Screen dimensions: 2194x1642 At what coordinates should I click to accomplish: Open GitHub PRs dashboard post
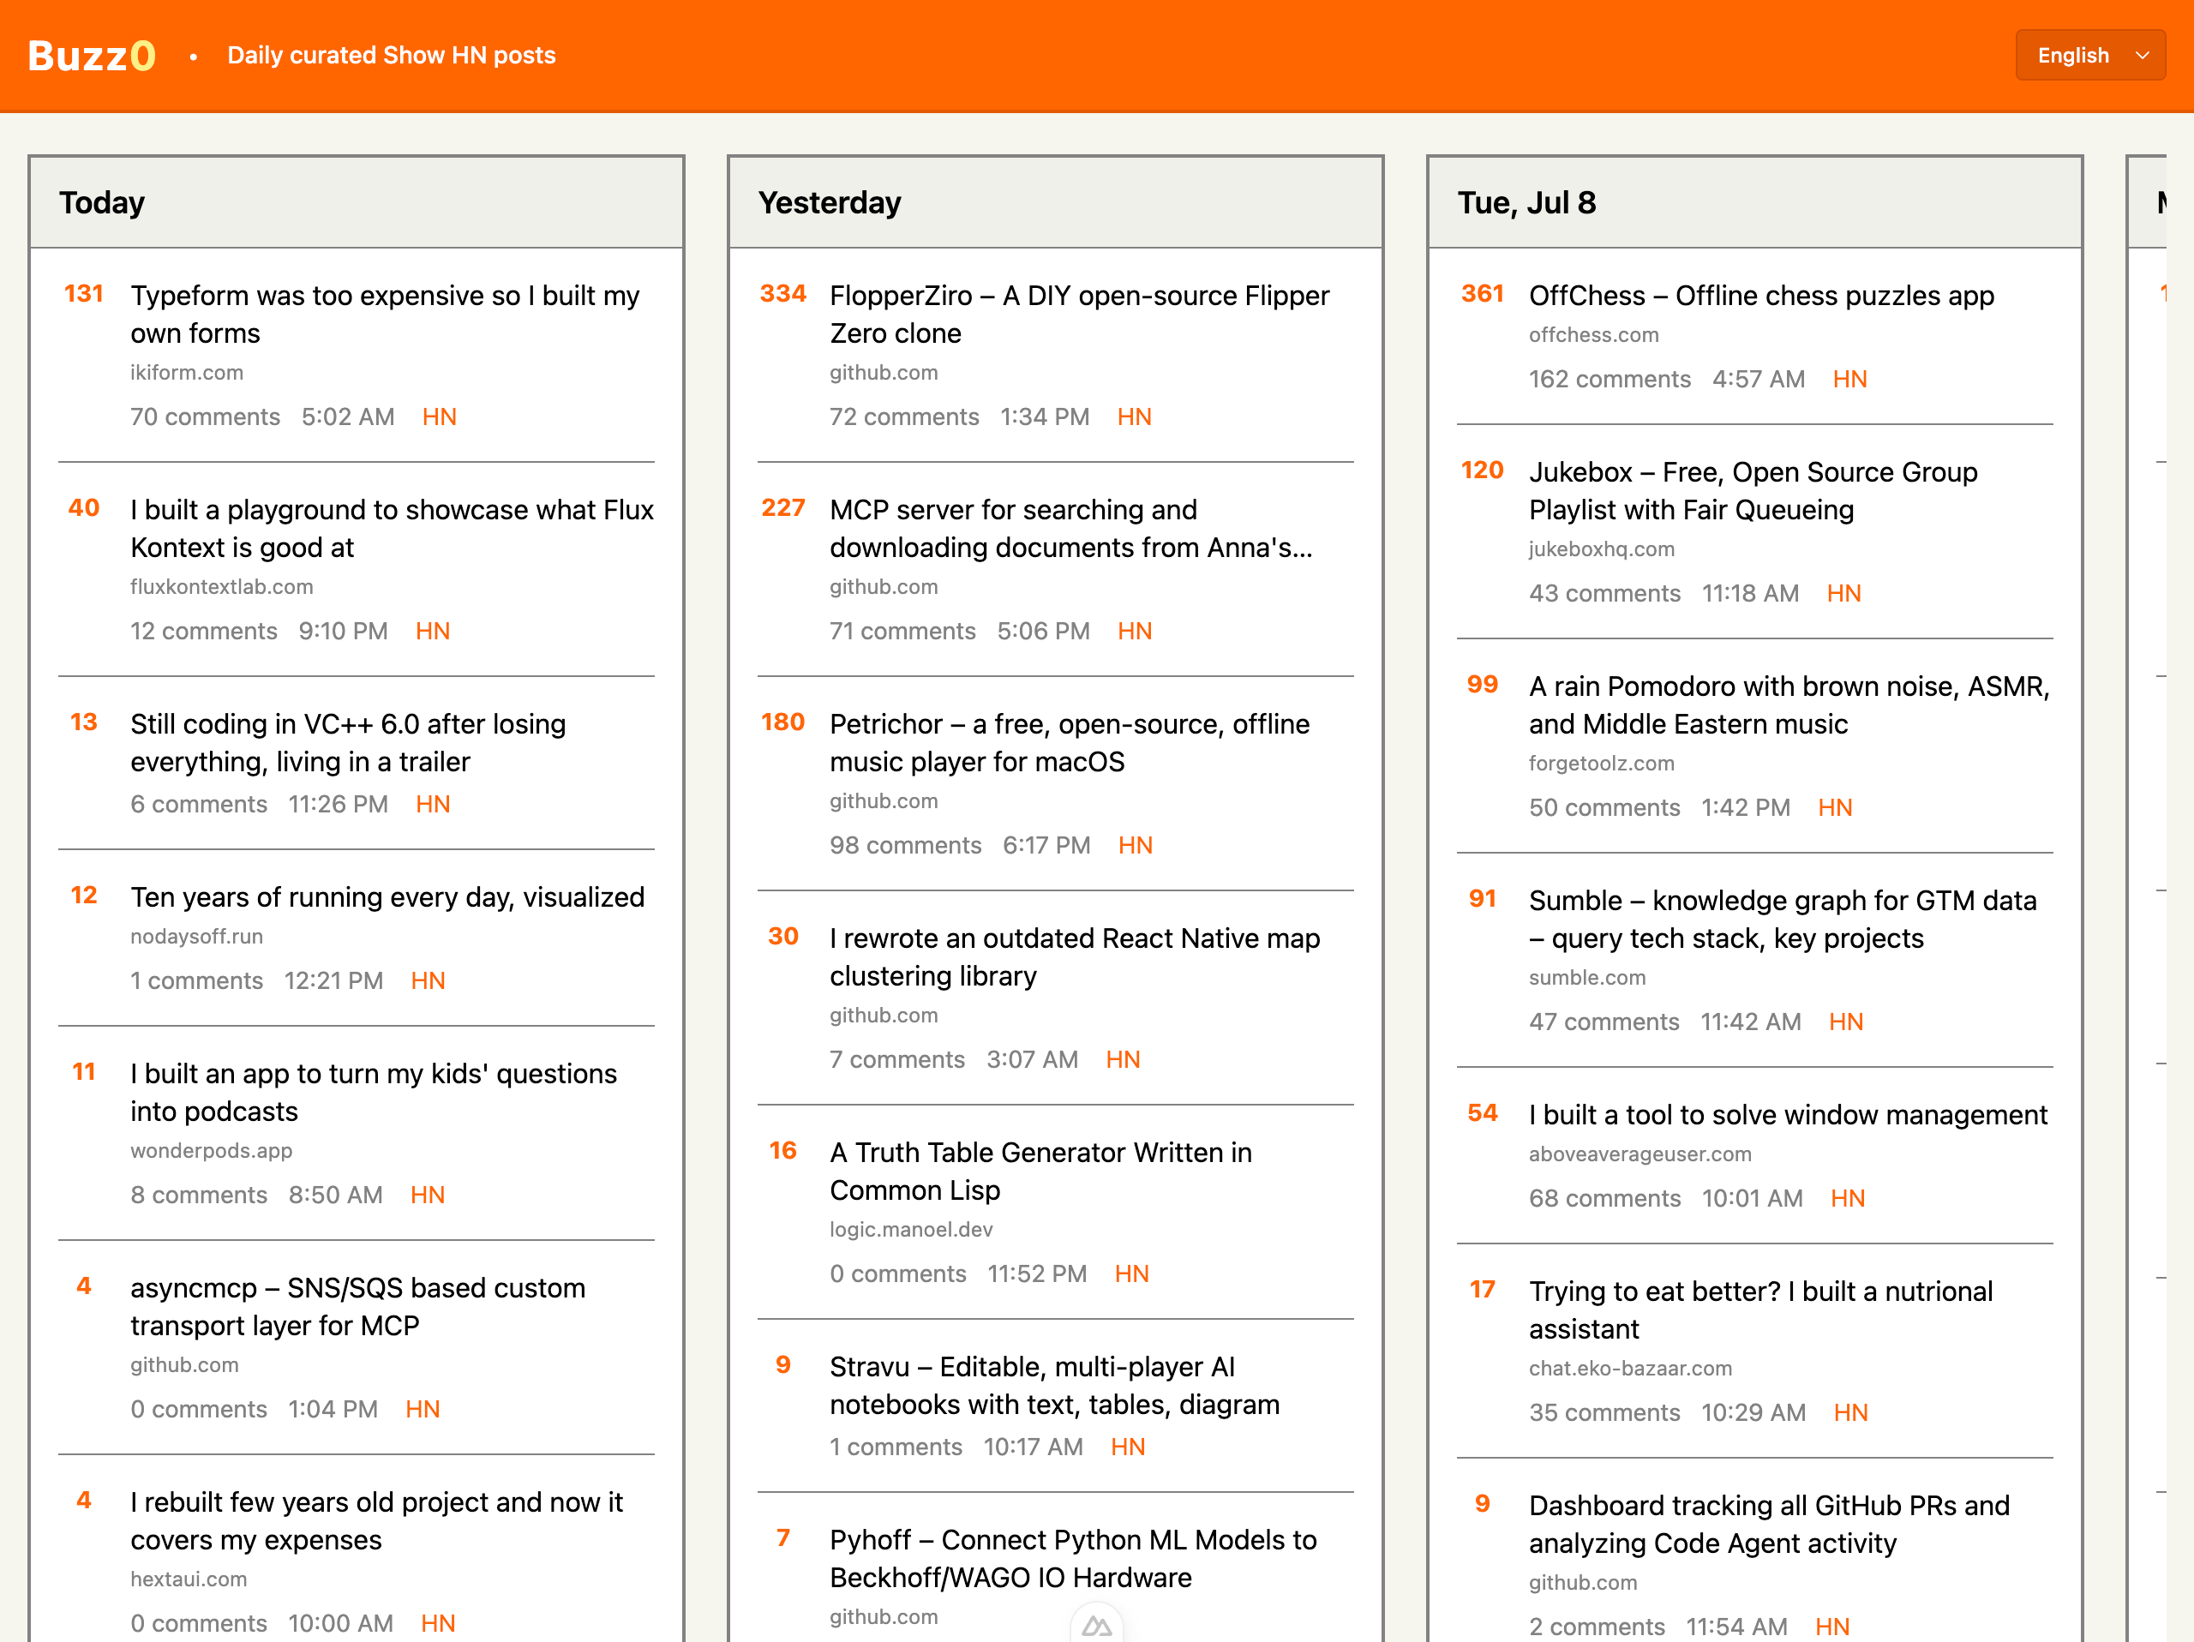point(1770,1524)
